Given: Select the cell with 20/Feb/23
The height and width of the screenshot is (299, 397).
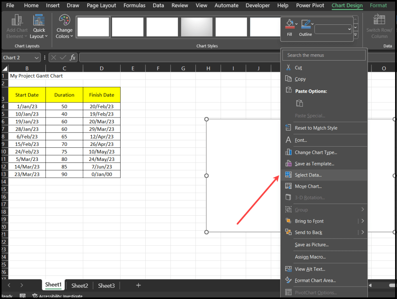Looking at the screenshot, I should click(x=102, y=106).
